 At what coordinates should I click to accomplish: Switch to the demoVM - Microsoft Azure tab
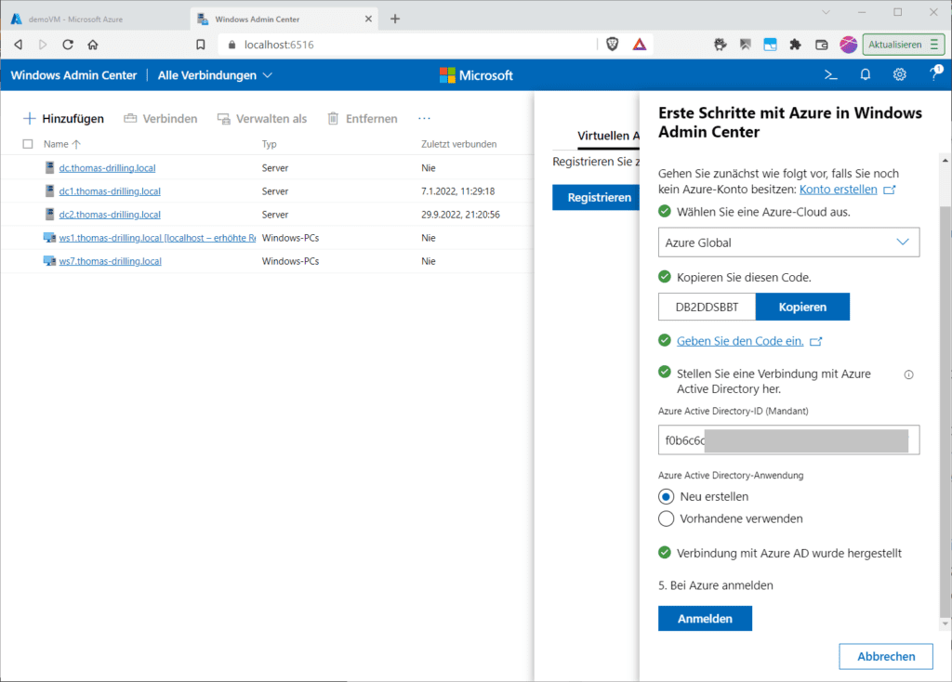(x=94, y=19)
